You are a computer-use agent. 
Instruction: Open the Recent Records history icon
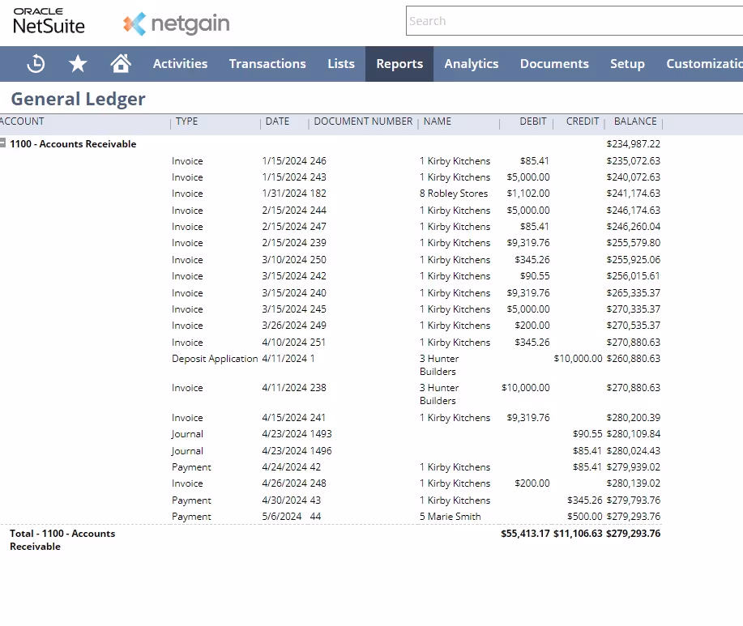(x=36, y=63)
